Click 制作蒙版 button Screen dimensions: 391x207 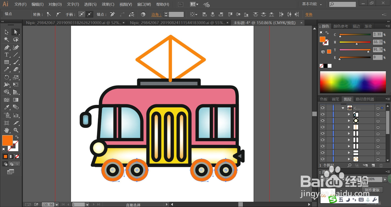click(x=372, y=189)
